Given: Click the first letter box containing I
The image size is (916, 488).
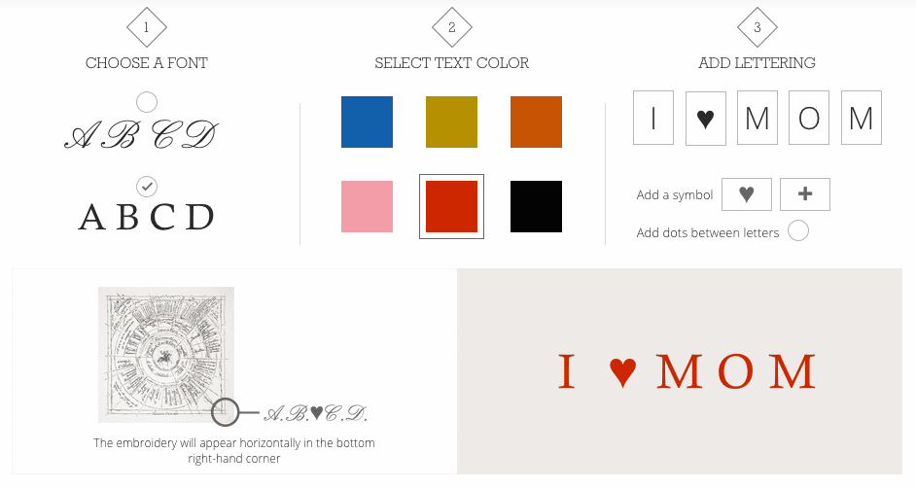Looking at the screenshot, I should [x=653, y=118].
